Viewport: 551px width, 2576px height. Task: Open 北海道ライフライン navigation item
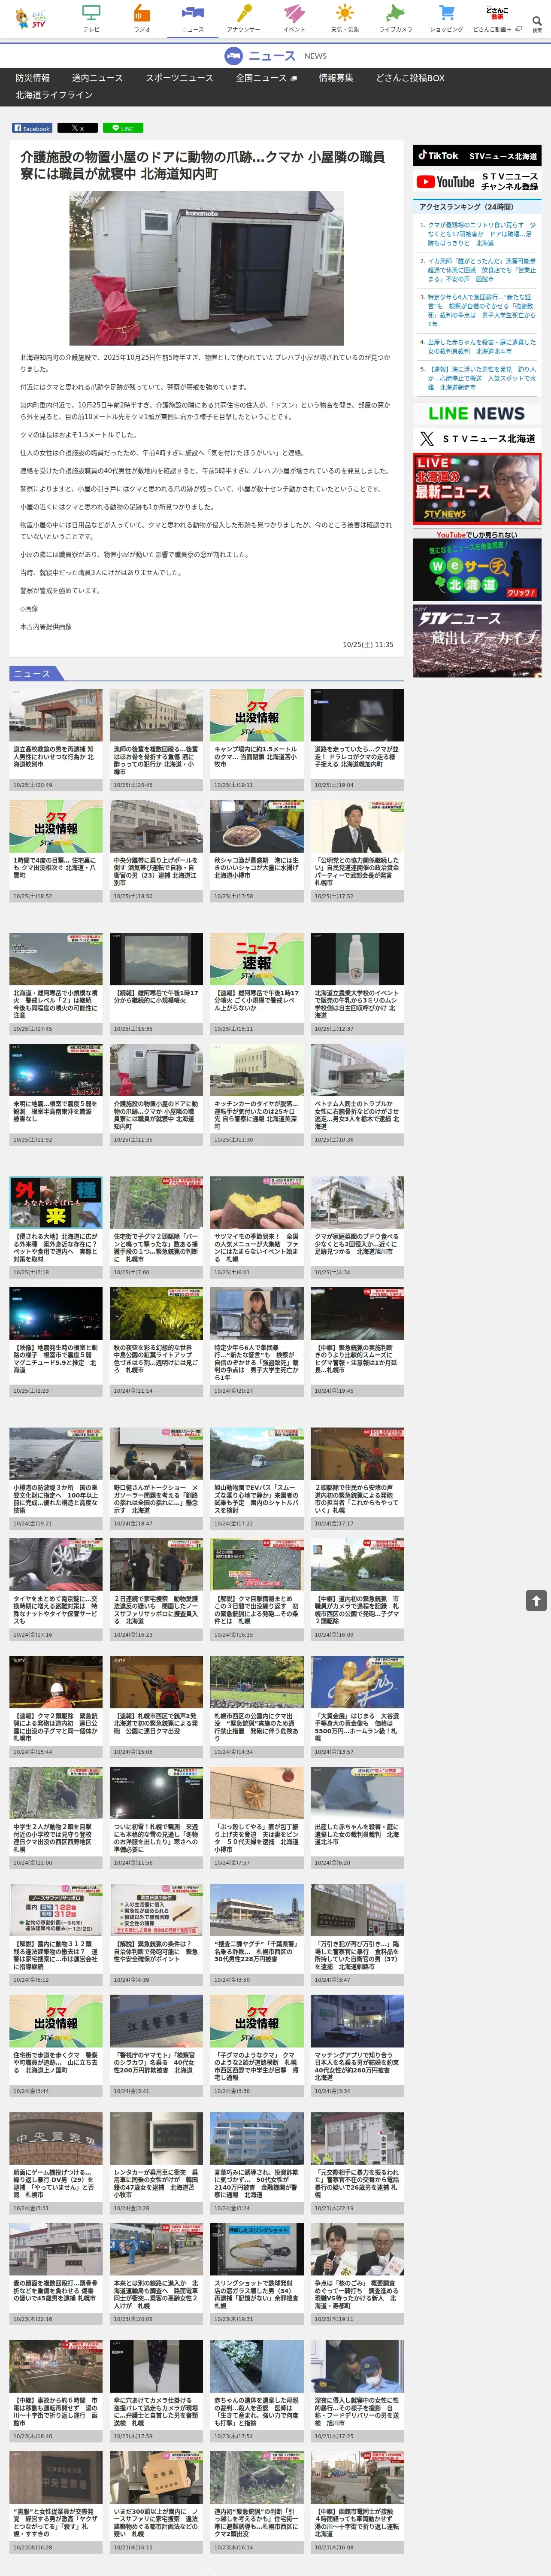point(54,95)
